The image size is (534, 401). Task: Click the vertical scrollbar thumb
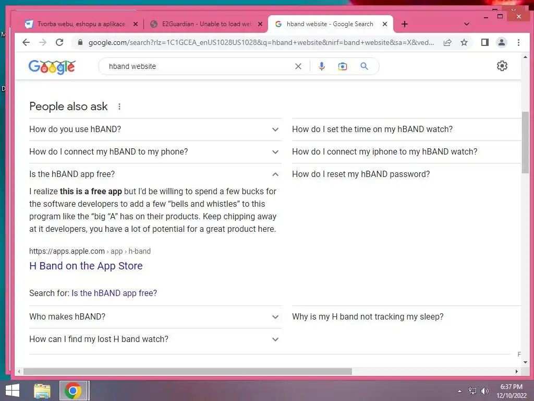coord(525,142)
